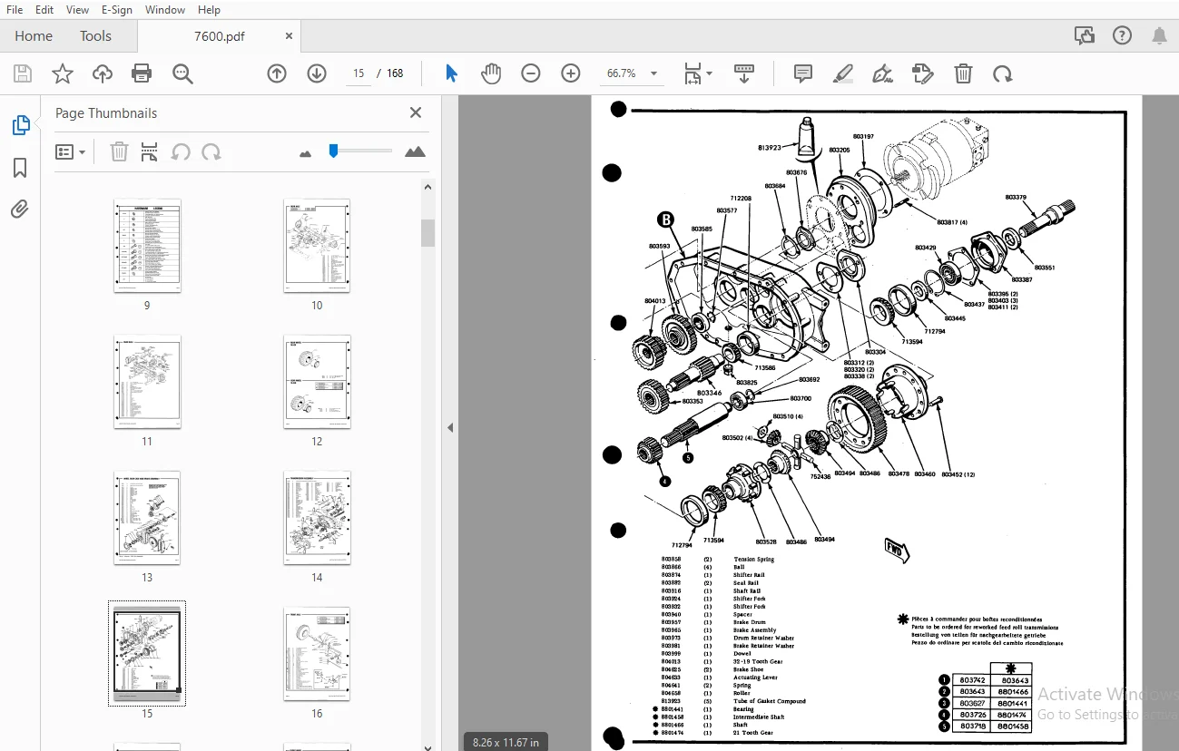Click the reduce thumbnail size icon
The width and height of the screenshot is (1179, 751).
pyautogui.click(x=306, y=153)
